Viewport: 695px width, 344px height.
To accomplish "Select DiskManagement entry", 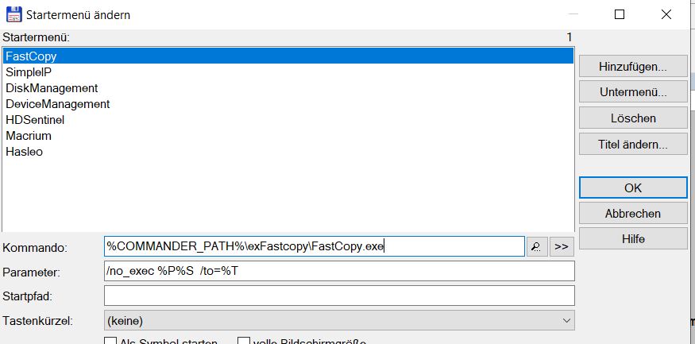I will pyautogui.click(x=288, y=88).
